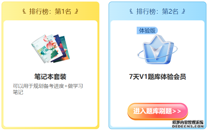Image resolution: width=207 pixels, height=131 pixels.
Task: Click the silver V emblem inside the crown
Action: point(157,52)
